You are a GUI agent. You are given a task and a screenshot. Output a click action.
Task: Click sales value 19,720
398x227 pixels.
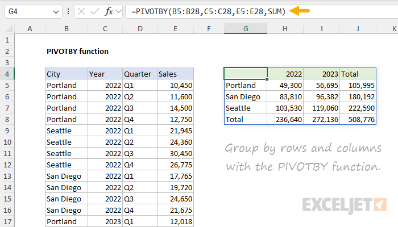click(x=175, y=187)
